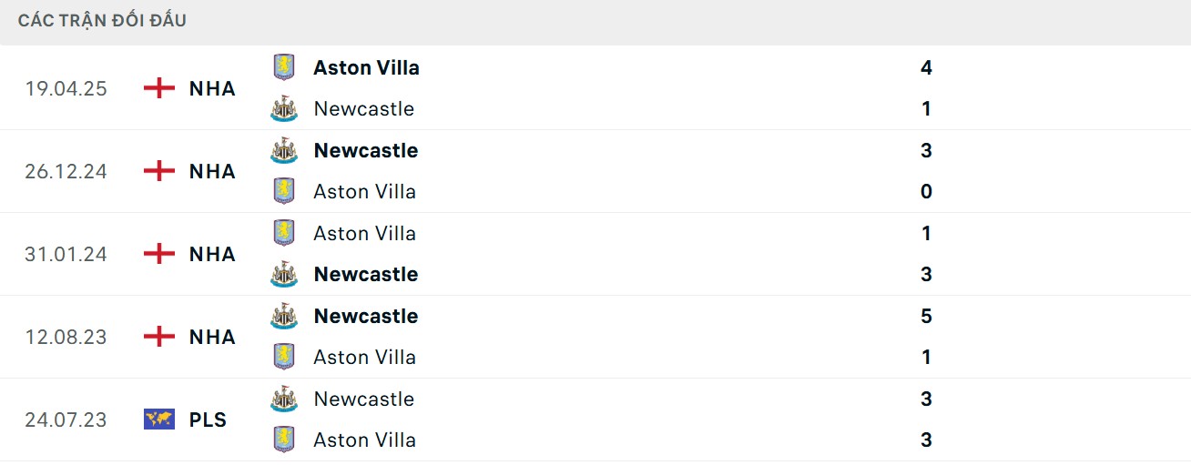The height and width of the screenshot is (465, 1191).
Task: Click world flag icon next to PLS
Action: click(159, 420)
